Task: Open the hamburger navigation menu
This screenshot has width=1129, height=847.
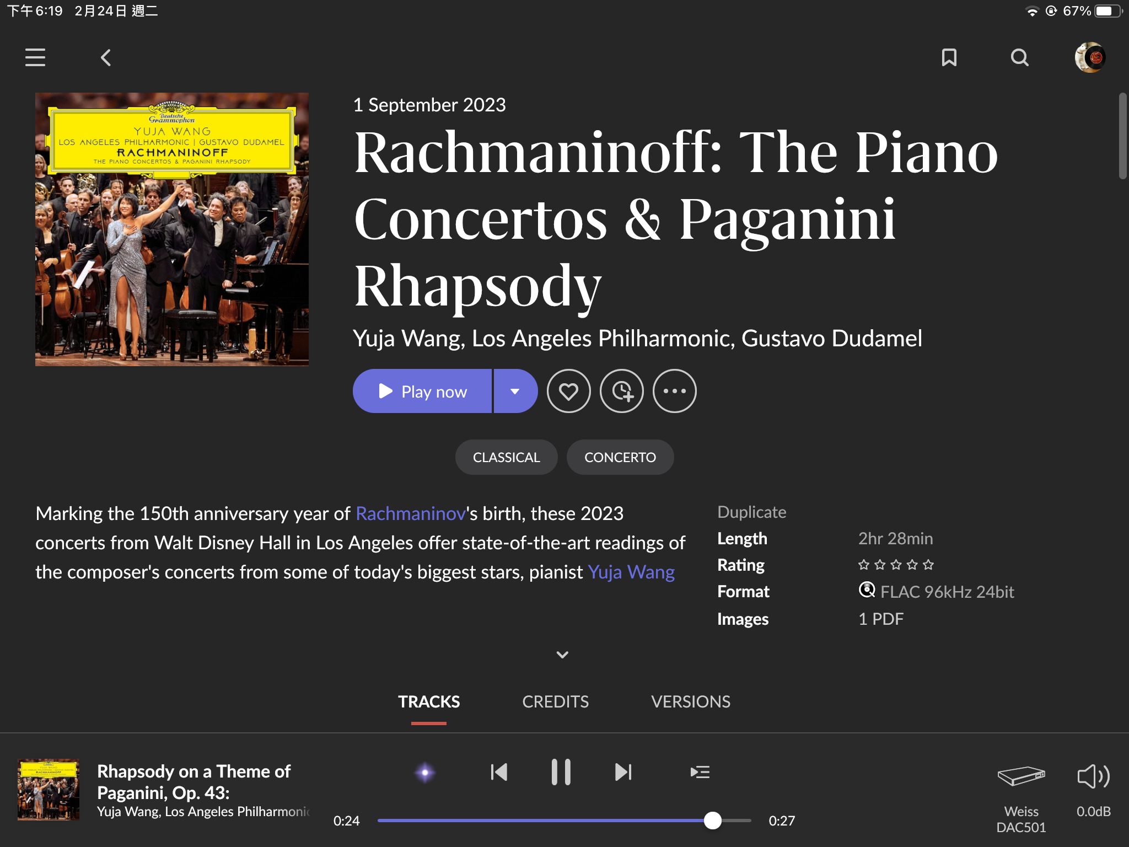Action: point(35,57)
